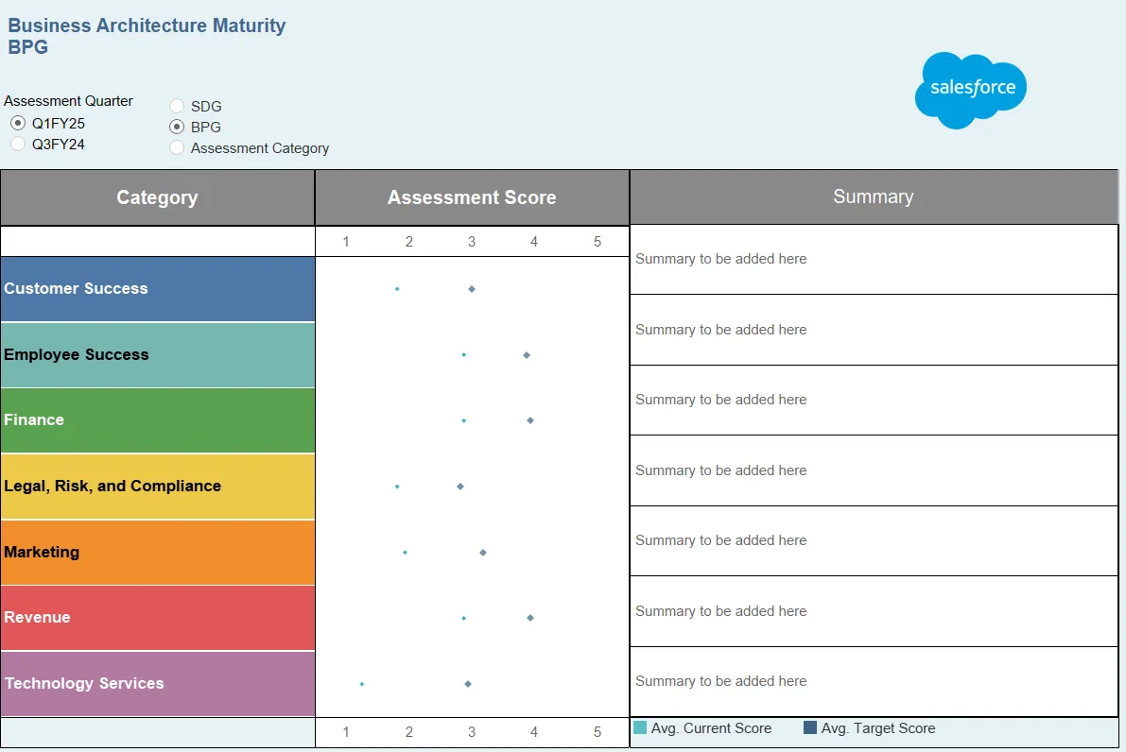Click the Technology Services current score dot
This screenshot has width=1126, height=752.
tap(362, 684)
